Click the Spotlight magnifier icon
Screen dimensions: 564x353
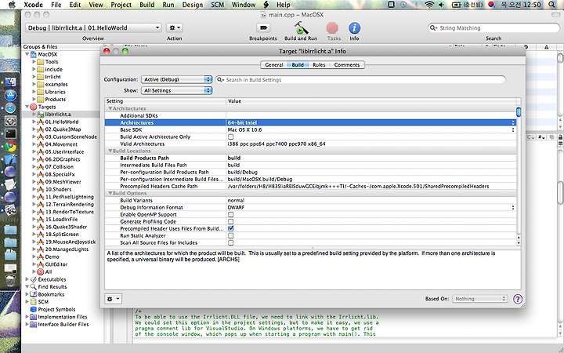(551, 5)
